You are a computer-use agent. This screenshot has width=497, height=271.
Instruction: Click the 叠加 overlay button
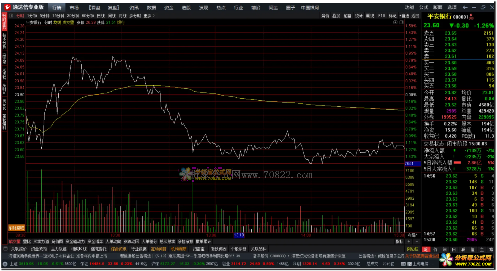pos(336,16)
